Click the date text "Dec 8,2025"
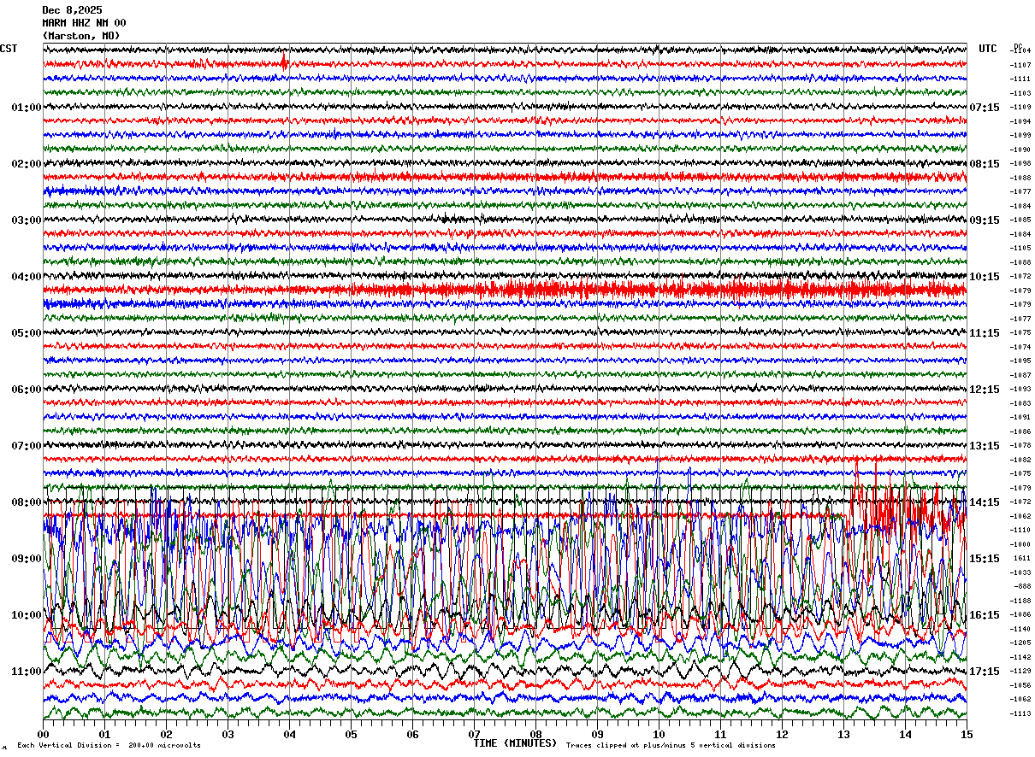The width and height of the screenshot is (1035, 757). [72, 10]
